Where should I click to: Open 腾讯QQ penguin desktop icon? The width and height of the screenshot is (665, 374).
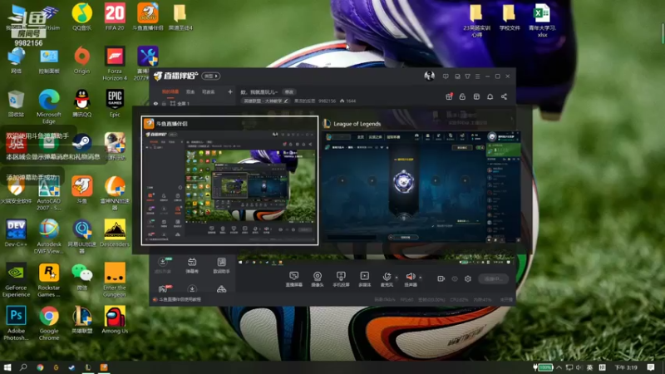coord(81,103)
